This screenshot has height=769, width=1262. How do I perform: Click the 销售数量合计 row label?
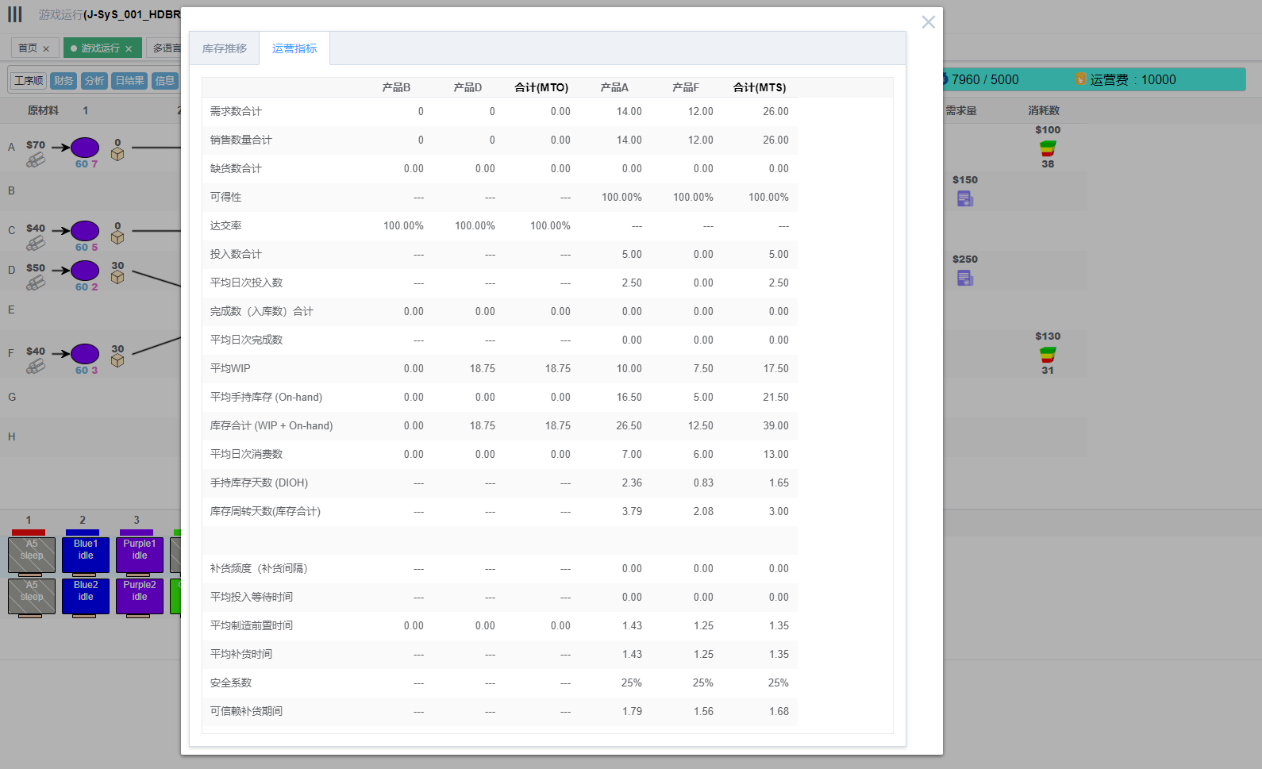[240, 140]
